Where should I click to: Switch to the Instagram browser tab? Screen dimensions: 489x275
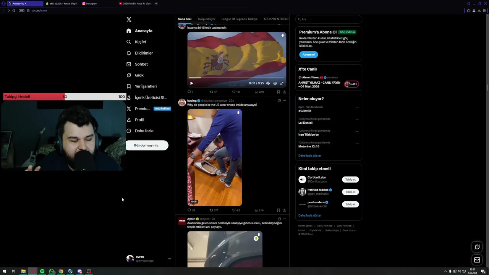[99, 3]
